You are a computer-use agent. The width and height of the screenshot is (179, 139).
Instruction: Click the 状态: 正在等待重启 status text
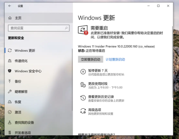pyautogui.click(x=92, y=51)
